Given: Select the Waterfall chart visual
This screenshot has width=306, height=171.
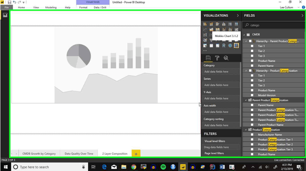Looking at the screenshot, I should coord(205,35).
